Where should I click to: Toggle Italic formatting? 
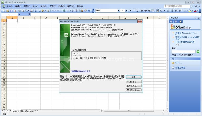click(134, 11)
